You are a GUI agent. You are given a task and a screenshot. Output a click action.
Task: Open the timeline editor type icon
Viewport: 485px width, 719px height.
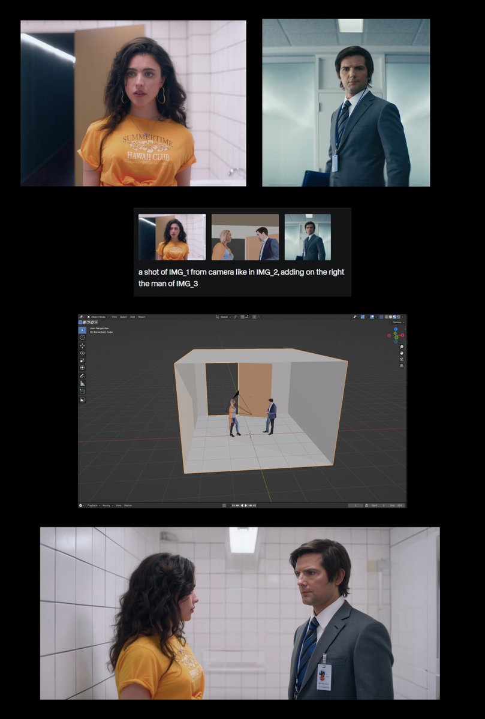[82, 506]
